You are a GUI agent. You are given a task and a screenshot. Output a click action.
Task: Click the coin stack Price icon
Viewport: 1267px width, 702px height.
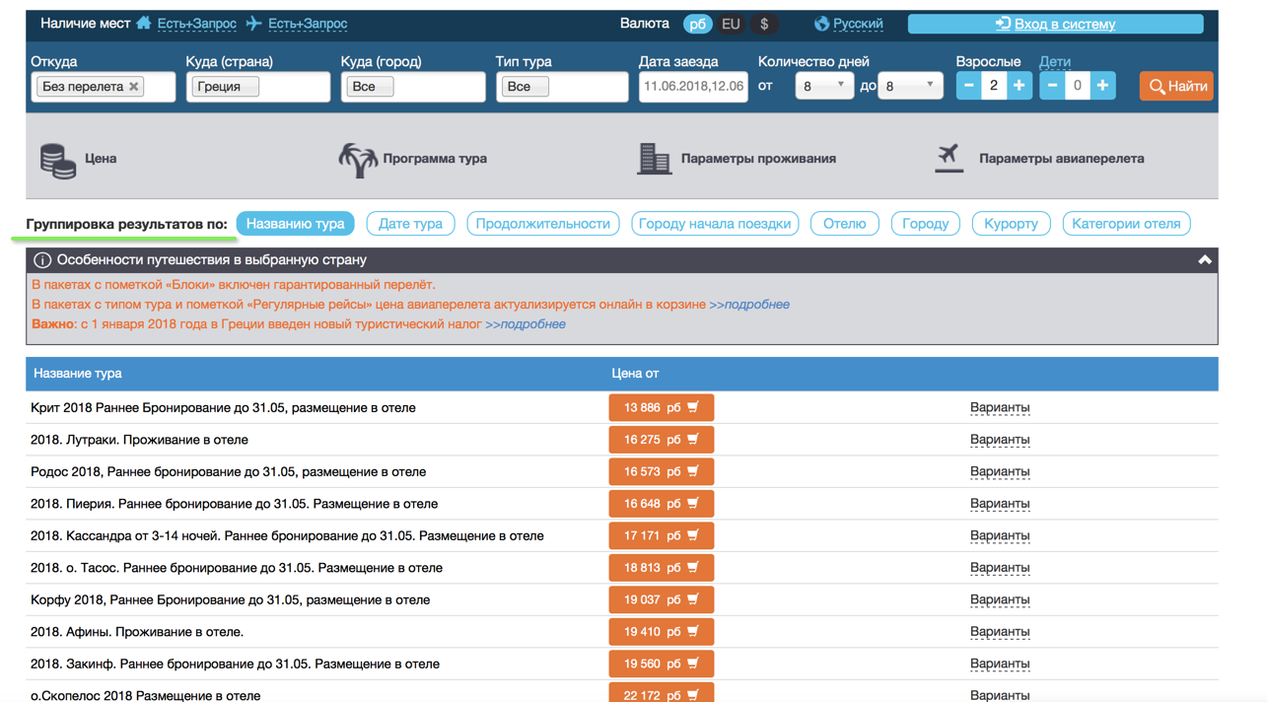pyautogui.click(x=58, y=159)
